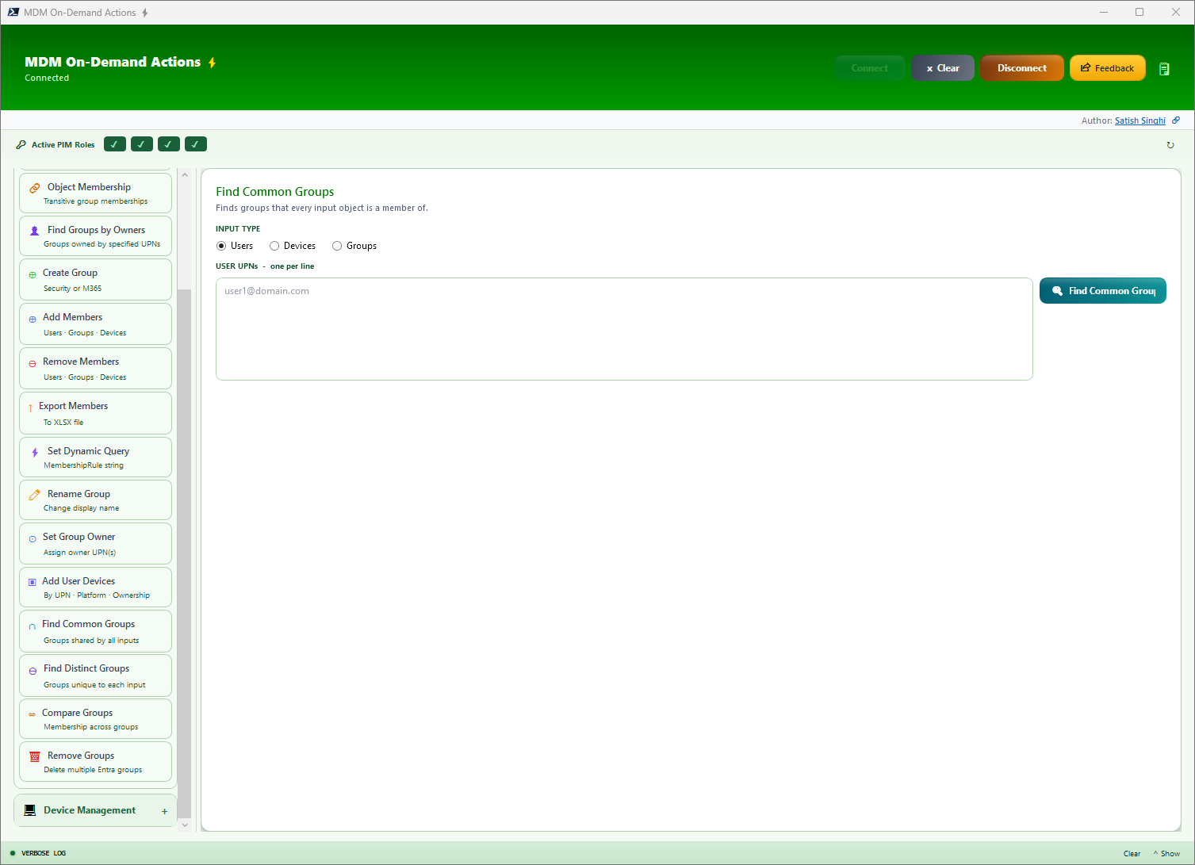Select the Export Members upload icon
The image size is (1195, 865).
click(32, 408)
